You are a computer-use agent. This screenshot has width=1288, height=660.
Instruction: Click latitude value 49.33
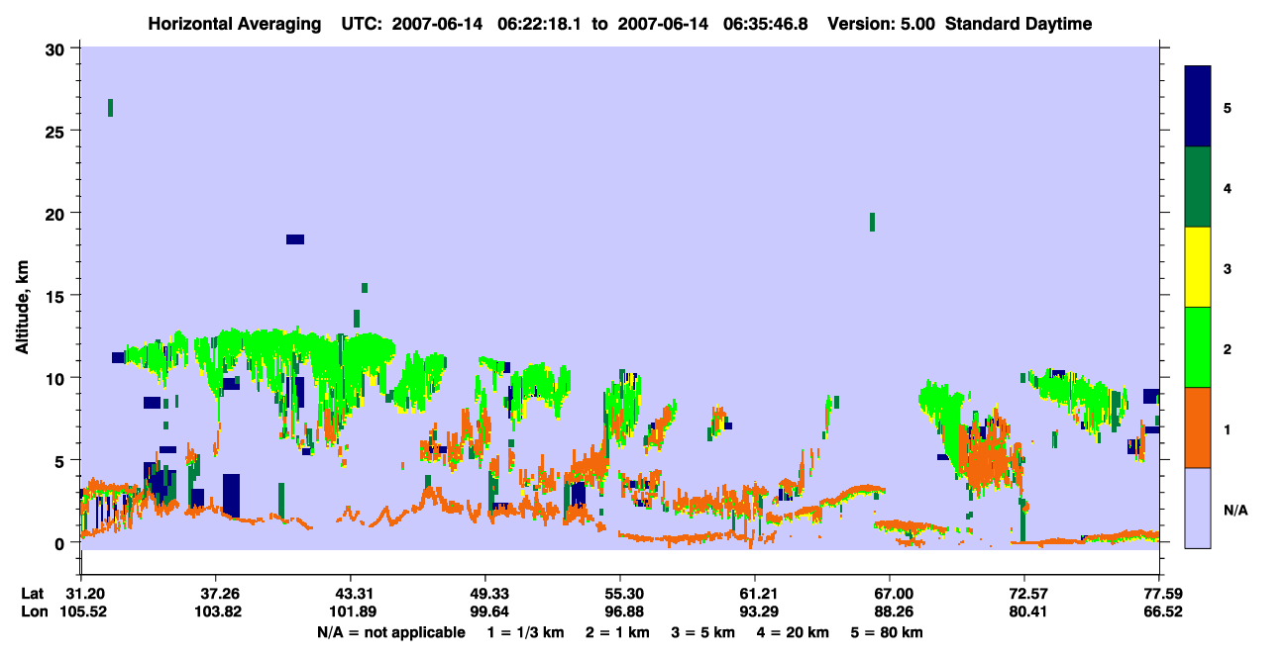(484, 593)
